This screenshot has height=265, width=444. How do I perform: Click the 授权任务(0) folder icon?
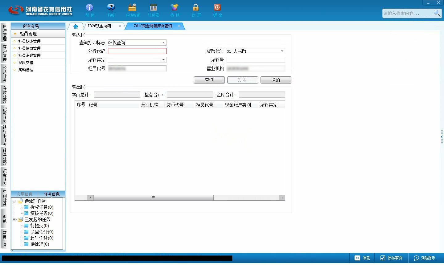(x=26, y=207)
